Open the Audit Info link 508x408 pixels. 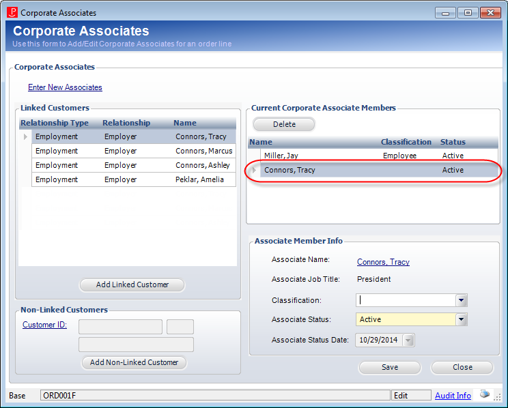click(453, 395)
